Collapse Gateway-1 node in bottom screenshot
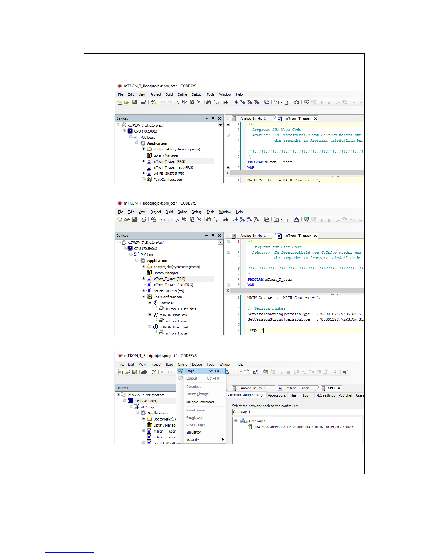 [236, 421]
